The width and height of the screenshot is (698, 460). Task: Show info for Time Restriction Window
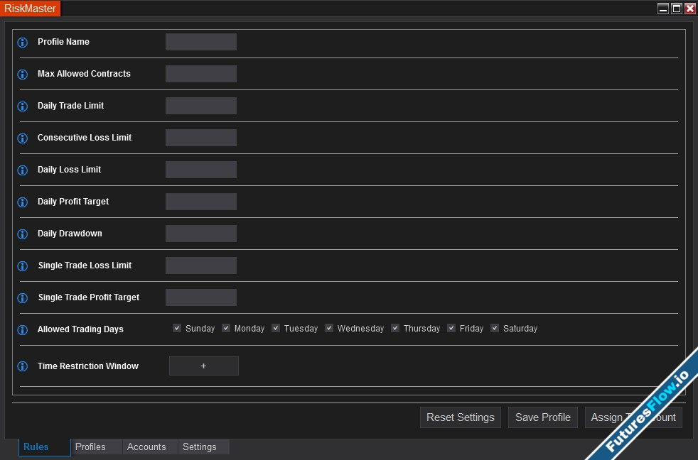click(x=22, y=367)
